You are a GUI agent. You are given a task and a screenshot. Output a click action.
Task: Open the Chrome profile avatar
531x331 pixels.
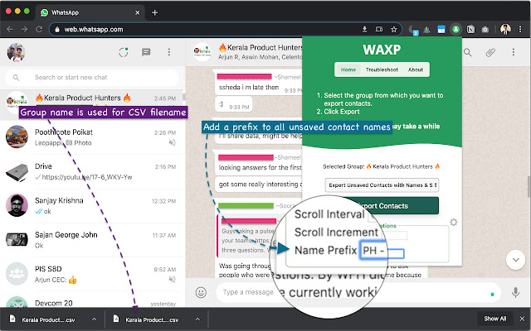tap(505, 30)
